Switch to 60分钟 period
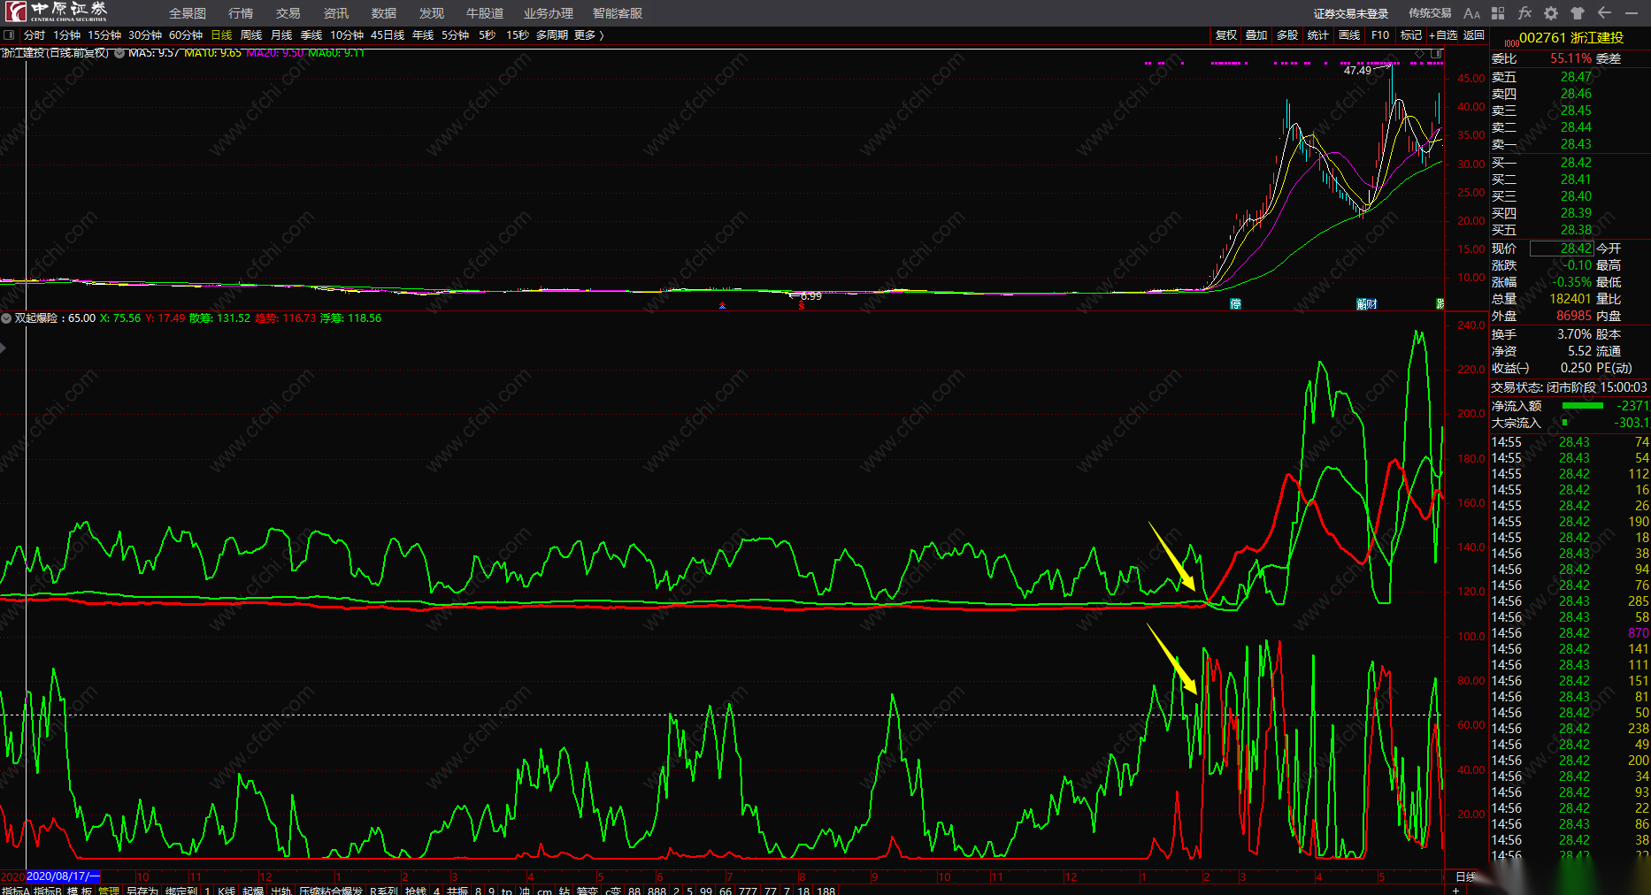 tap(186, 35)
